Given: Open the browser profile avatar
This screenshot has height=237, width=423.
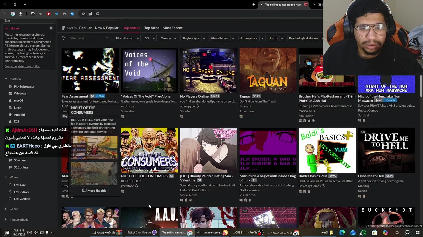Looking at the screenshot, I should (x=13, y=14).
